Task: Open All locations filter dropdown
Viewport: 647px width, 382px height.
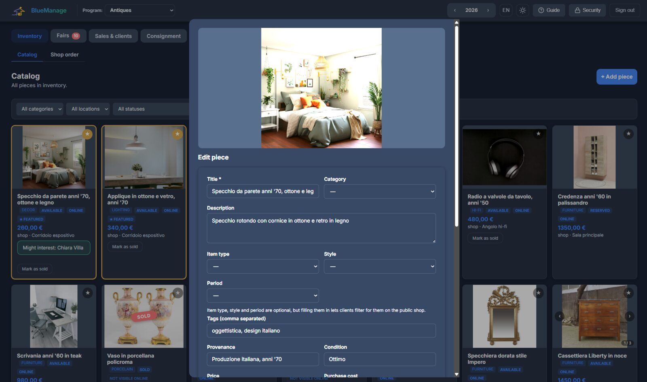Action: tap(88, 109)
